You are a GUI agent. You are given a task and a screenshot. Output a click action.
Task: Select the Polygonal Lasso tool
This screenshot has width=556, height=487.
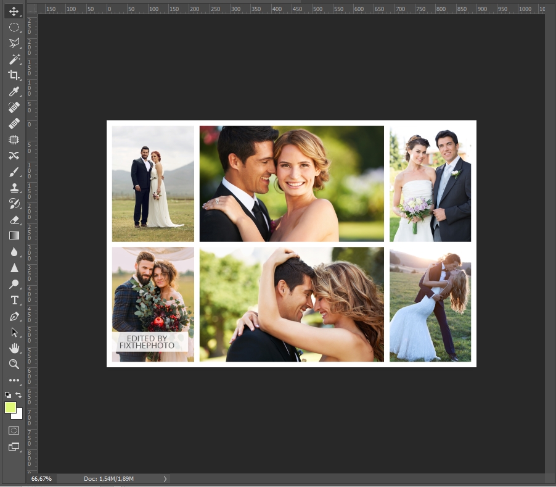pos(14,43)
